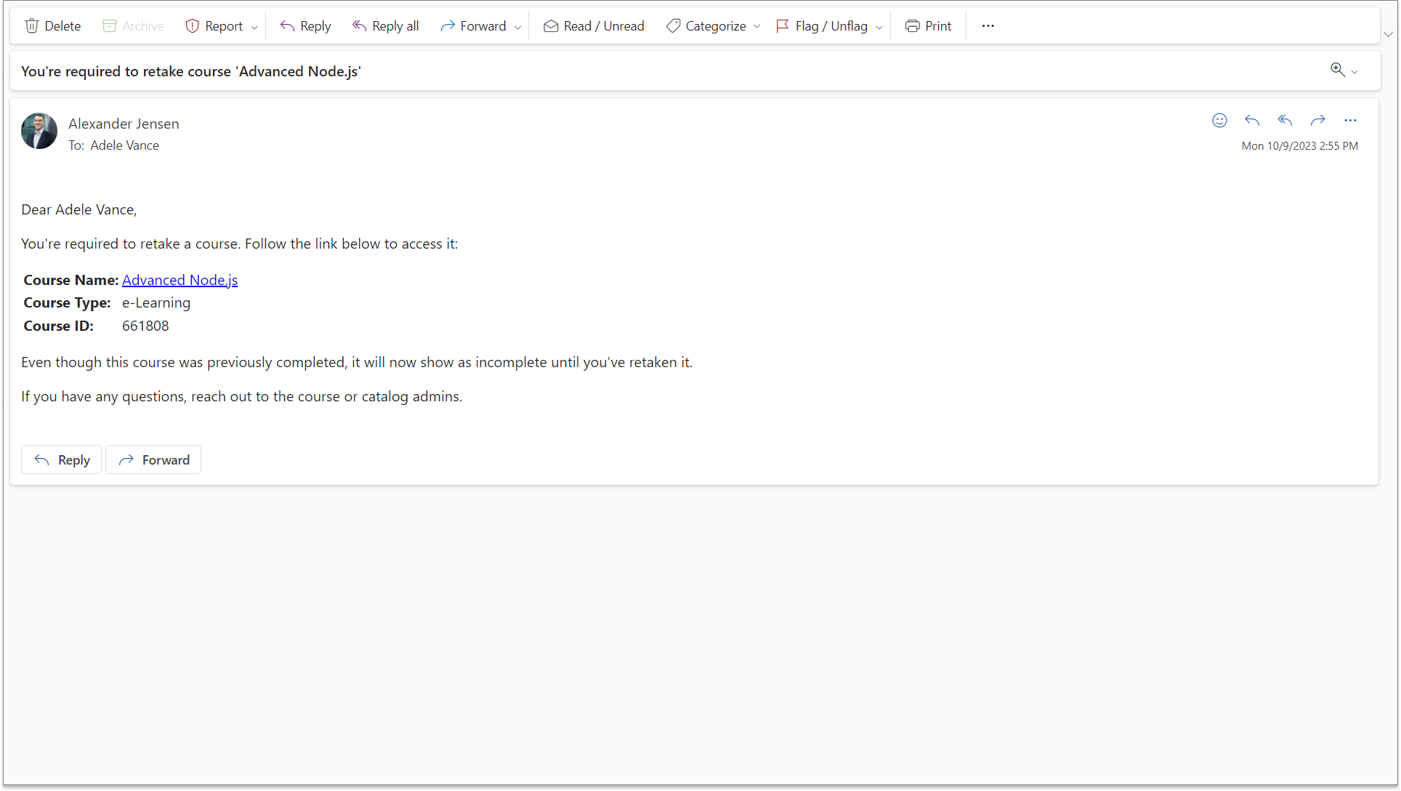1401x791 pixels.
Task: Expand the Report dropdown arrow
Action: click(x=254, y=27)
